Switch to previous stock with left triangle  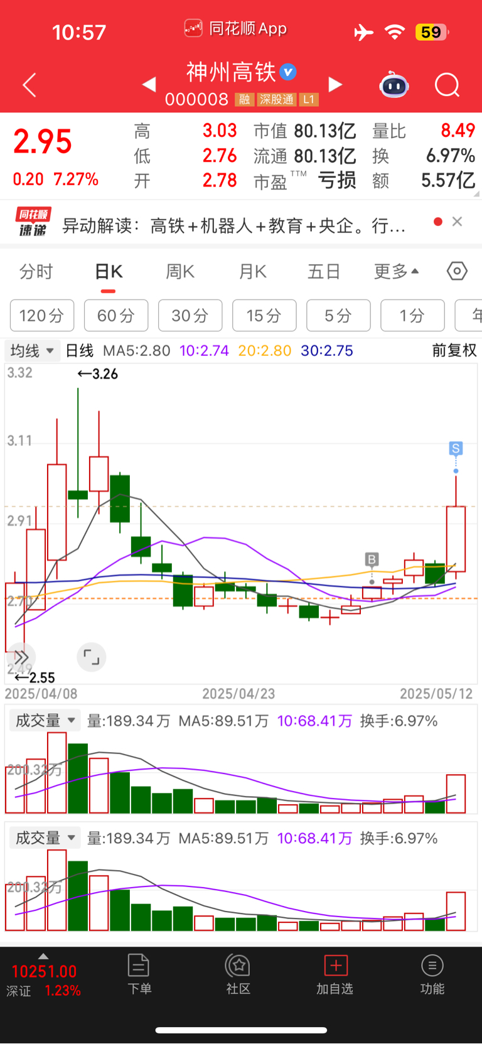click(149, 84)
